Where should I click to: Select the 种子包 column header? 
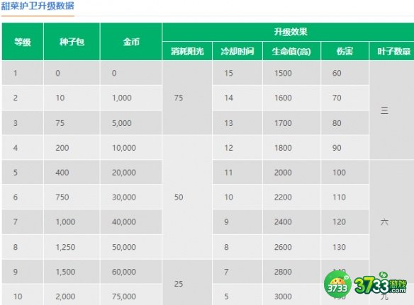tap(72, 42)
